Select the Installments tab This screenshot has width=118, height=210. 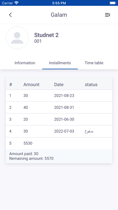pyautogui.click(x=60, y=63)
